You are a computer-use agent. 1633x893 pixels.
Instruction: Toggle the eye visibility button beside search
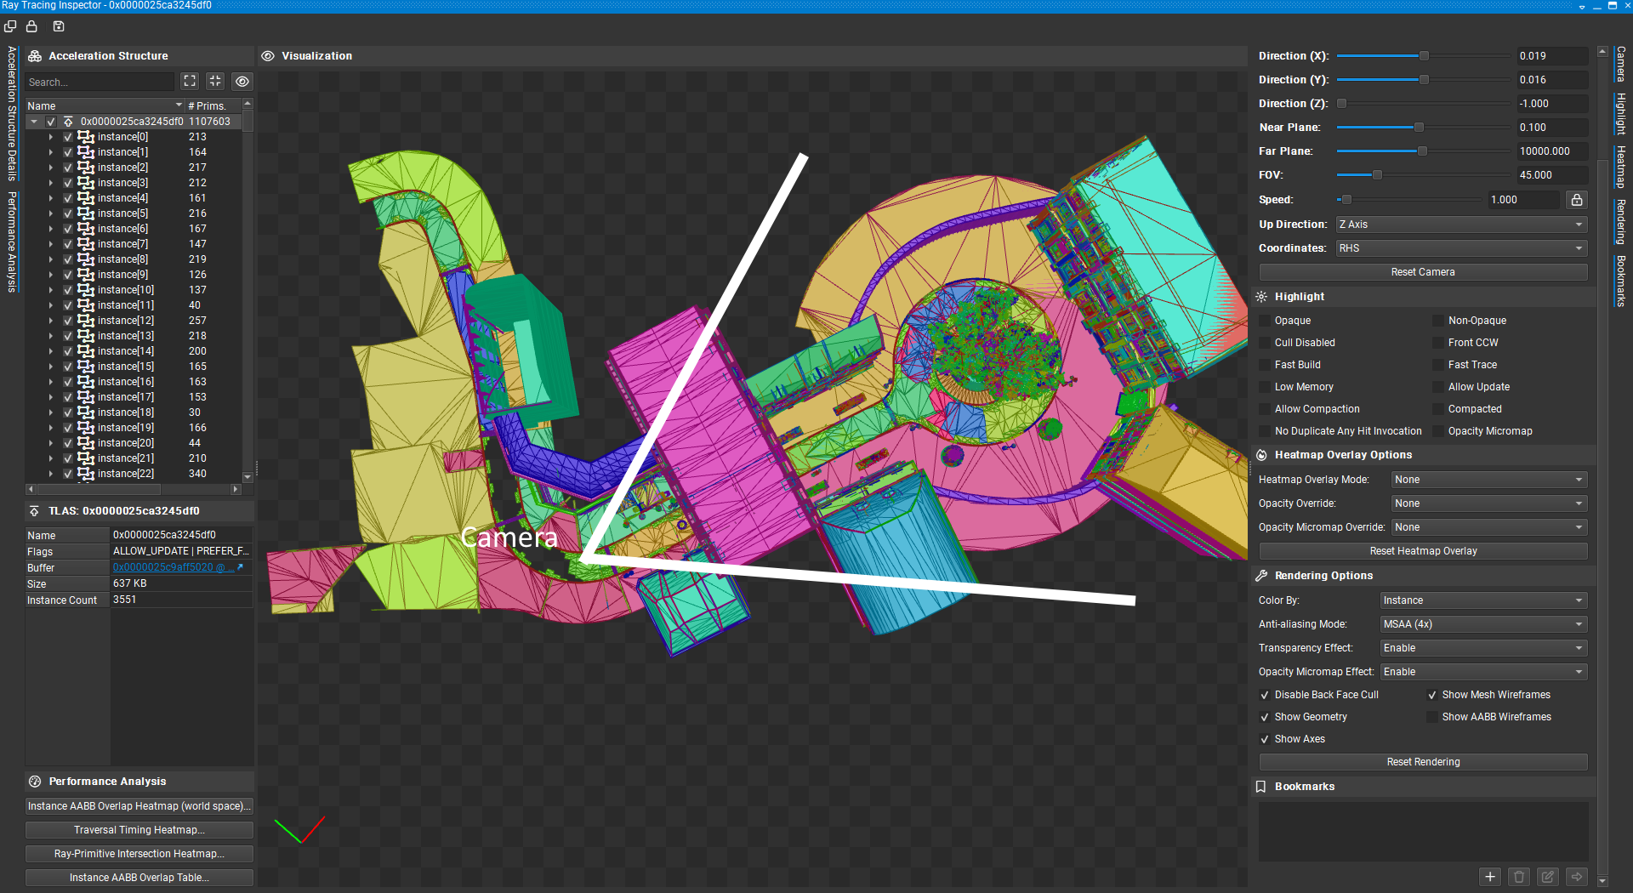tap(242, 82)
